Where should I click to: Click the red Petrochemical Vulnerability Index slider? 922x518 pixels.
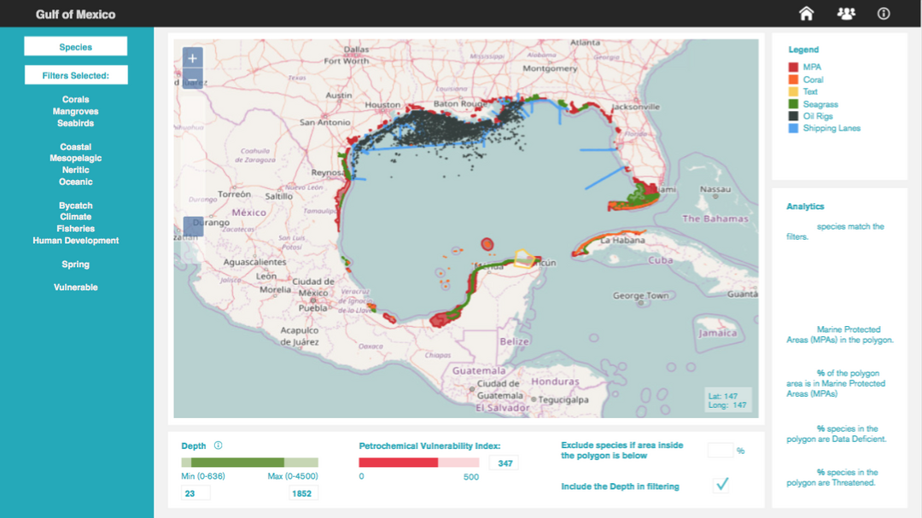click(398, 462)
